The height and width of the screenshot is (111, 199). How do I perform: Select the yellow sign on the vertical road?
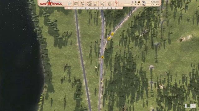(x=102, y=57)
